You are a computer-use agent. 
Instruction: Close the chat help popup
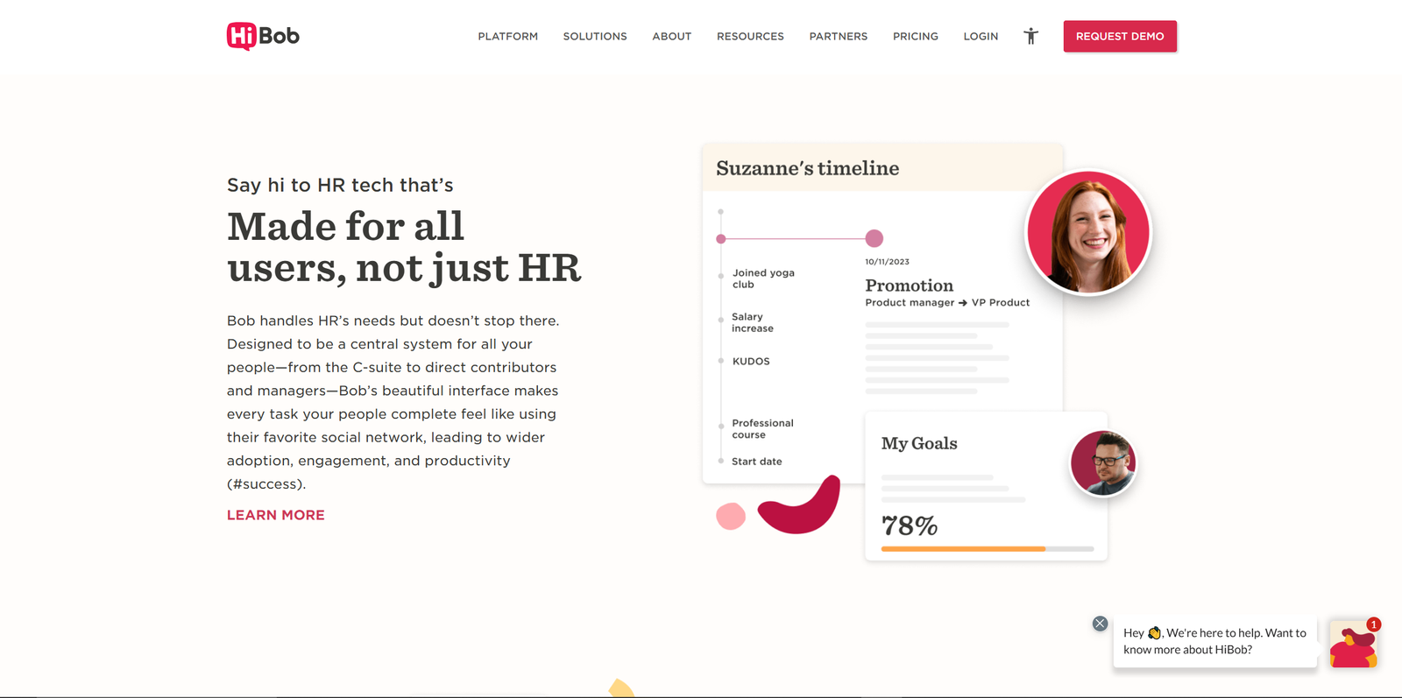(x=1100, y=624)
